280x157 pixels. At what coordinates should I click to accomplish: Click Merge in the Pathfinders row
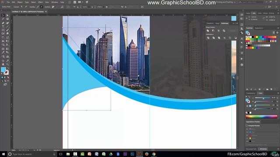point(219,38)
